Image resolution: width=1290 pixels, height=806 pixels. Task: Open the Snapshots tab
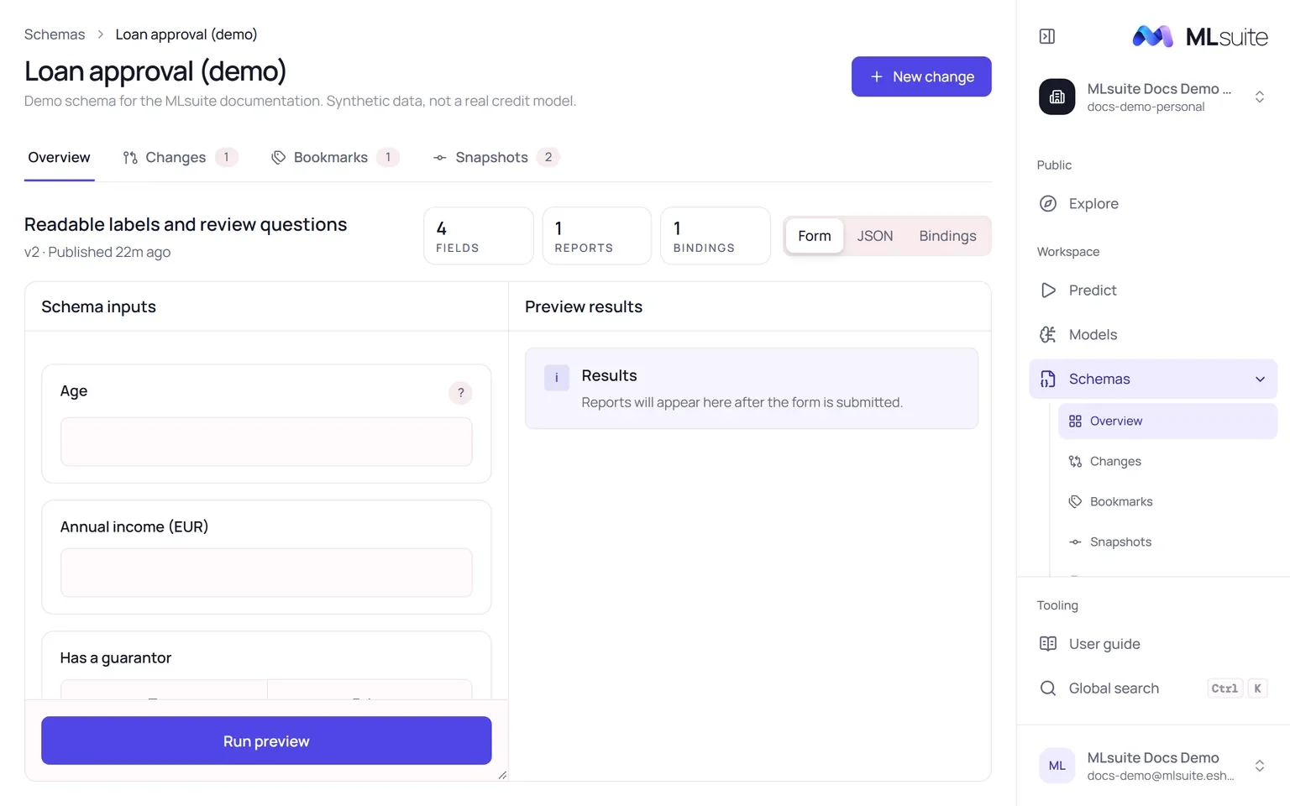(496, 157)
